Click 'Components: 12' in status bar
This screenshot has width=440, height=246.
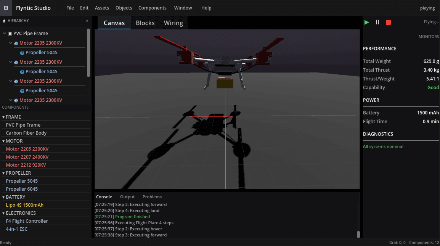pos(424,243)
